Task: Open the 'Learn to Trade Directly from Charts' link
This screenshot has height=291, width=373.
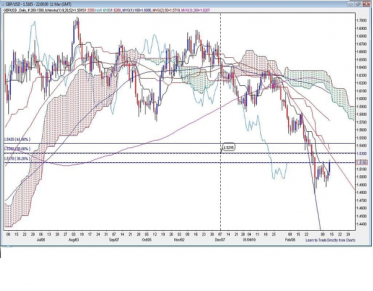Action: click(330, 240)
